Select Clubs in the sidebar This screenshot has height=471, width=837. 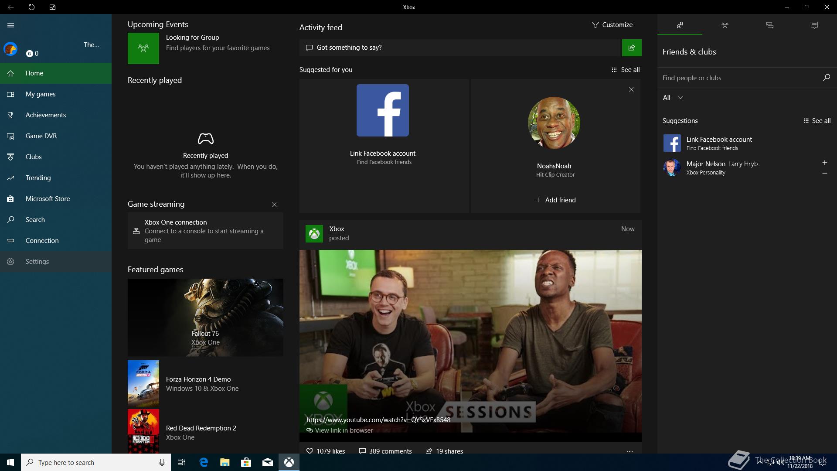(56, 157)
